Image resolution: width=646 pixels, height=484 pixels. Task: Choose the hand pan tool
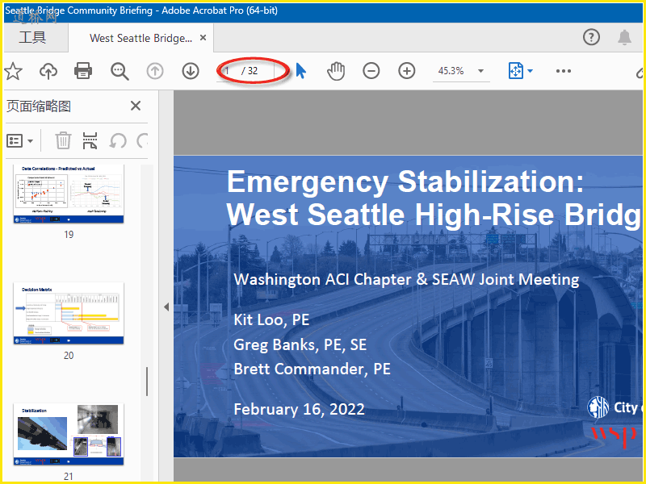click(x=336, y=71)
